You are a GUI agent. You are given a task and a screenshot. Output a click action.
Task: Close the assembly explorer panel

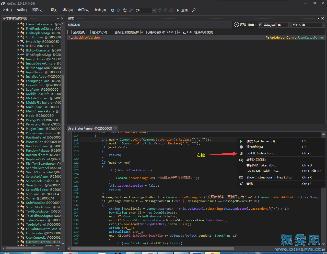point(62,18)
